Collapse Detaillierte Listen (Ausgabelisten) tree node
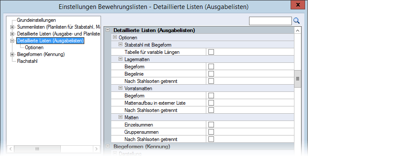 coord(12,41)
